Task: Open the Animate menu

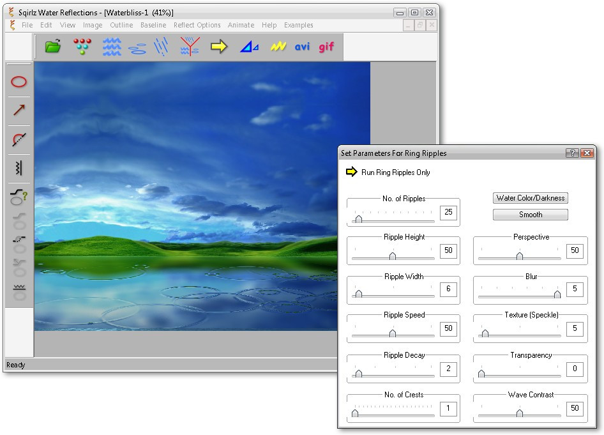Action: tap(241, 25)
